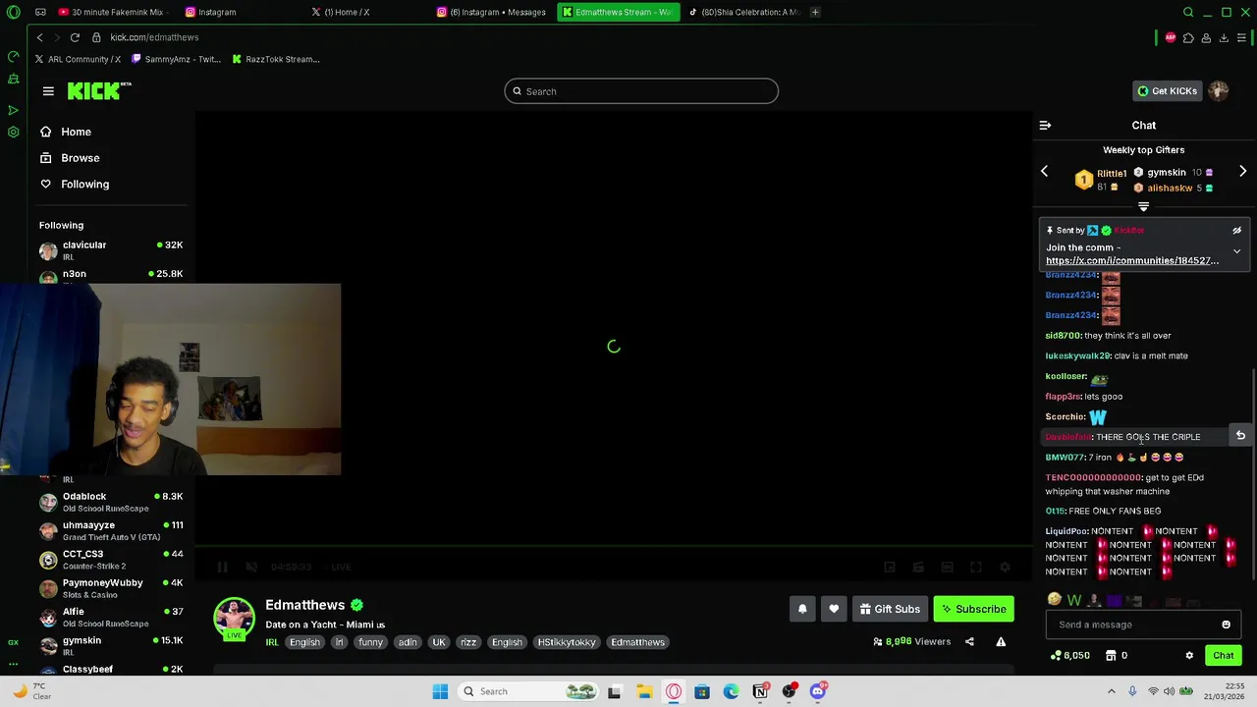Open PaymoneyWubby channel in Following list
Viewport: 1257px width, 707px height.
pos(110,588)
